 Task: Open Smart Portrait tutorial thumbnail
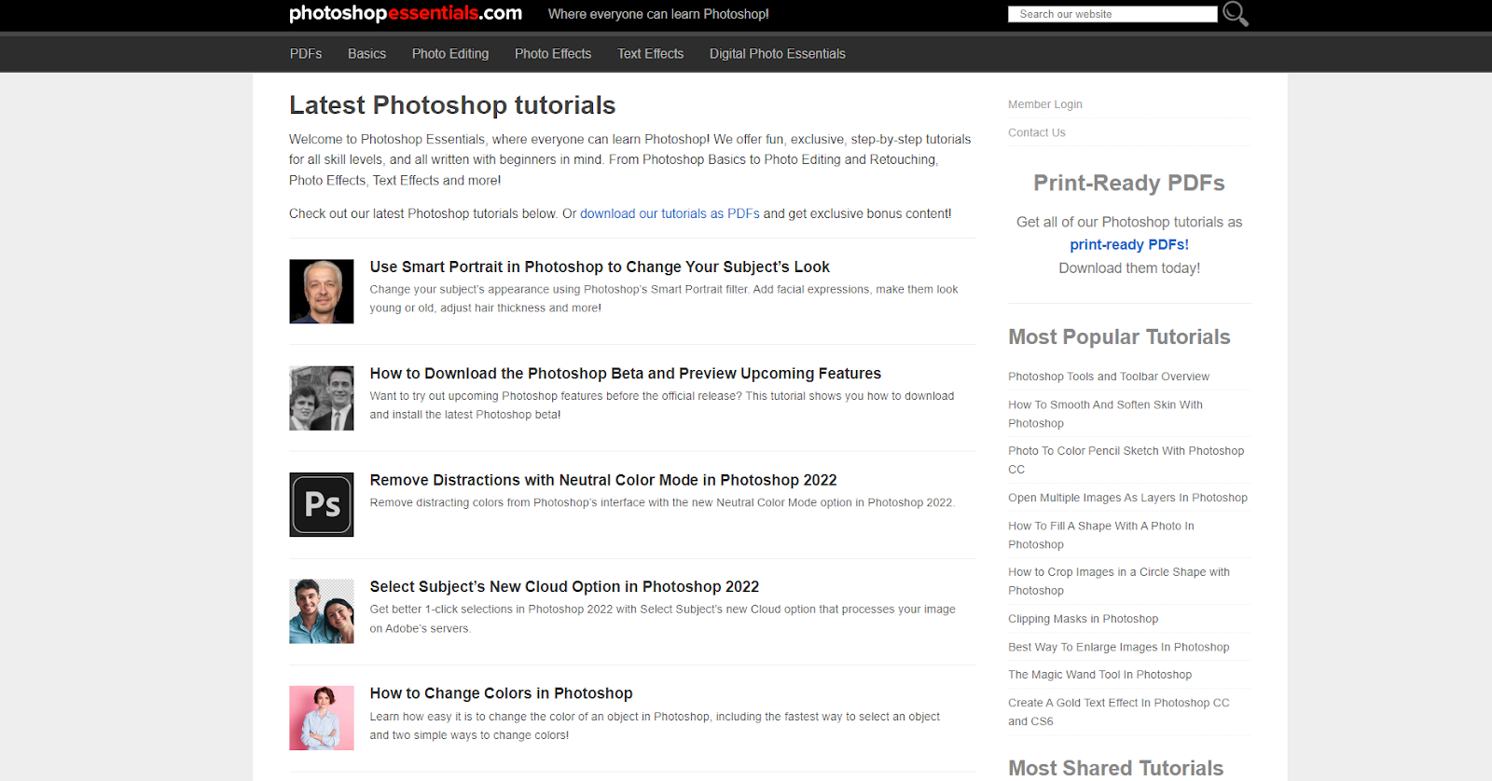322,292
